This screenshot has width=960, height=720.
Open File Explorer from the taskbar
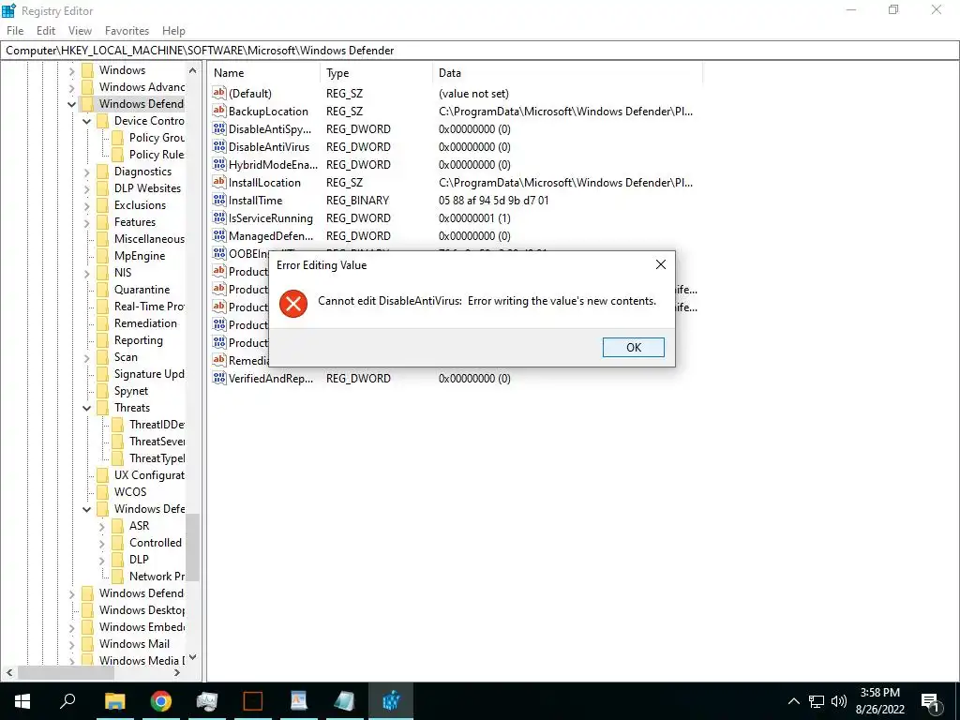coord(114,701)
